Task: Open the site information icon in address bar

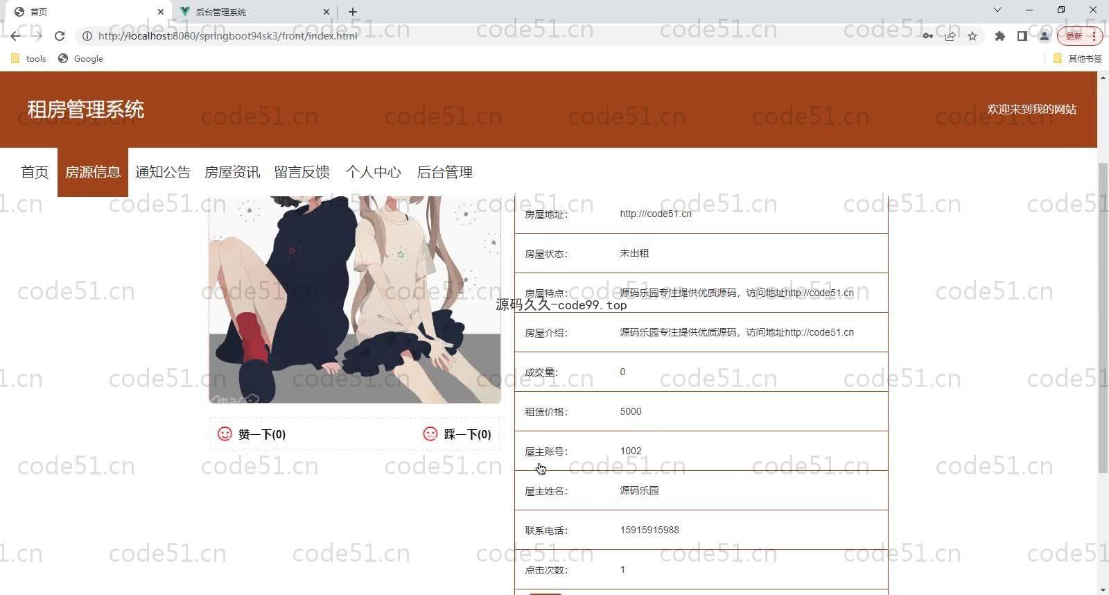Action: click(x=87, y=36)
